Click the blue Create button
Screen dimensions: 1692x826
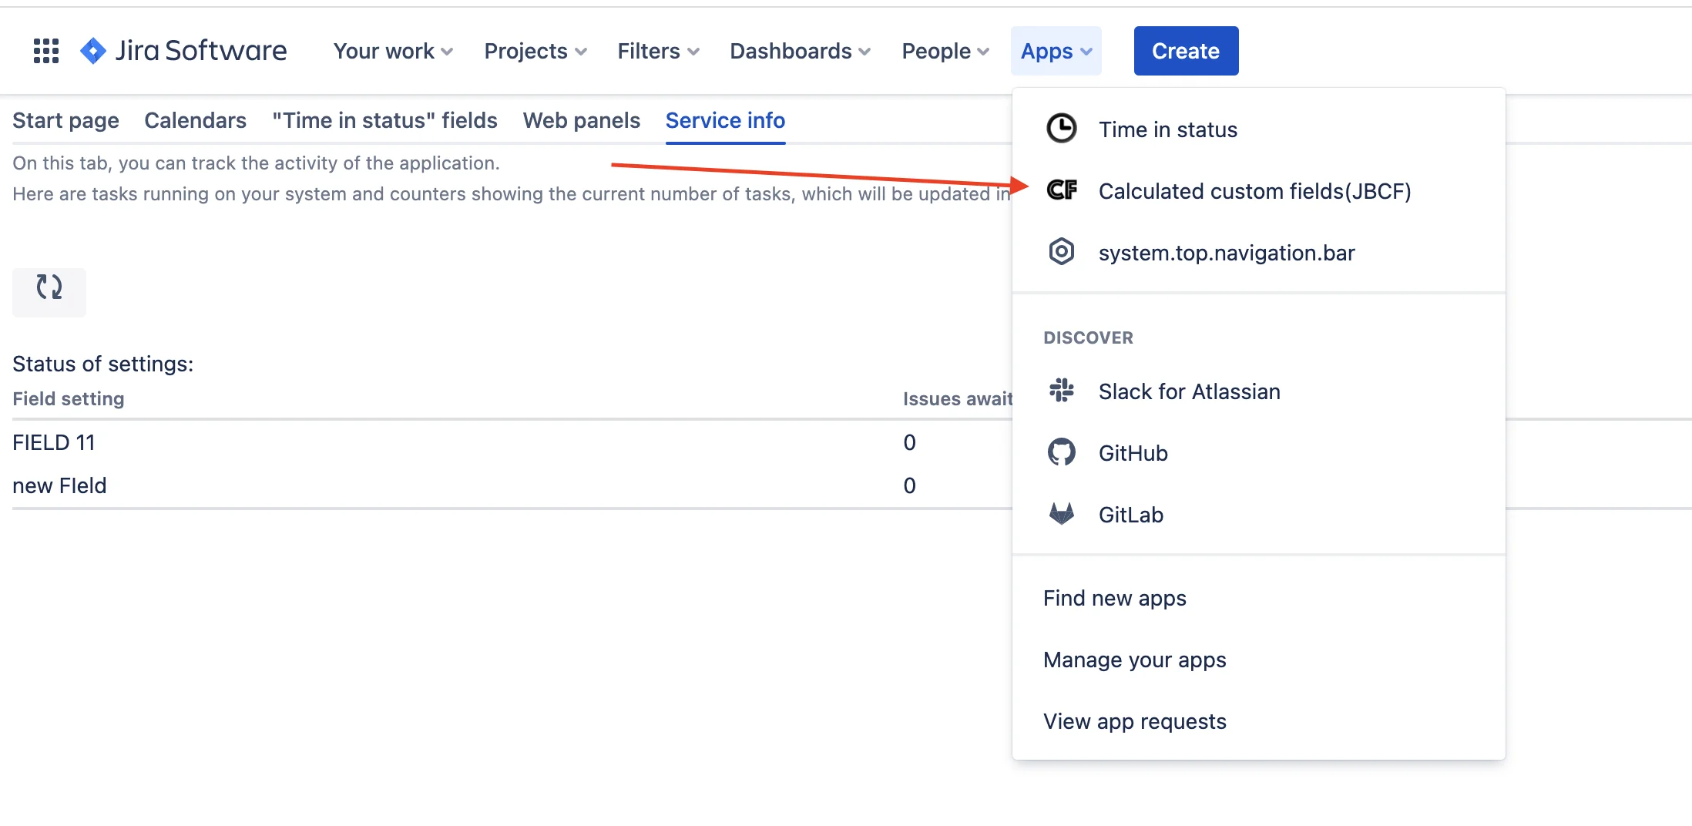1187,51
